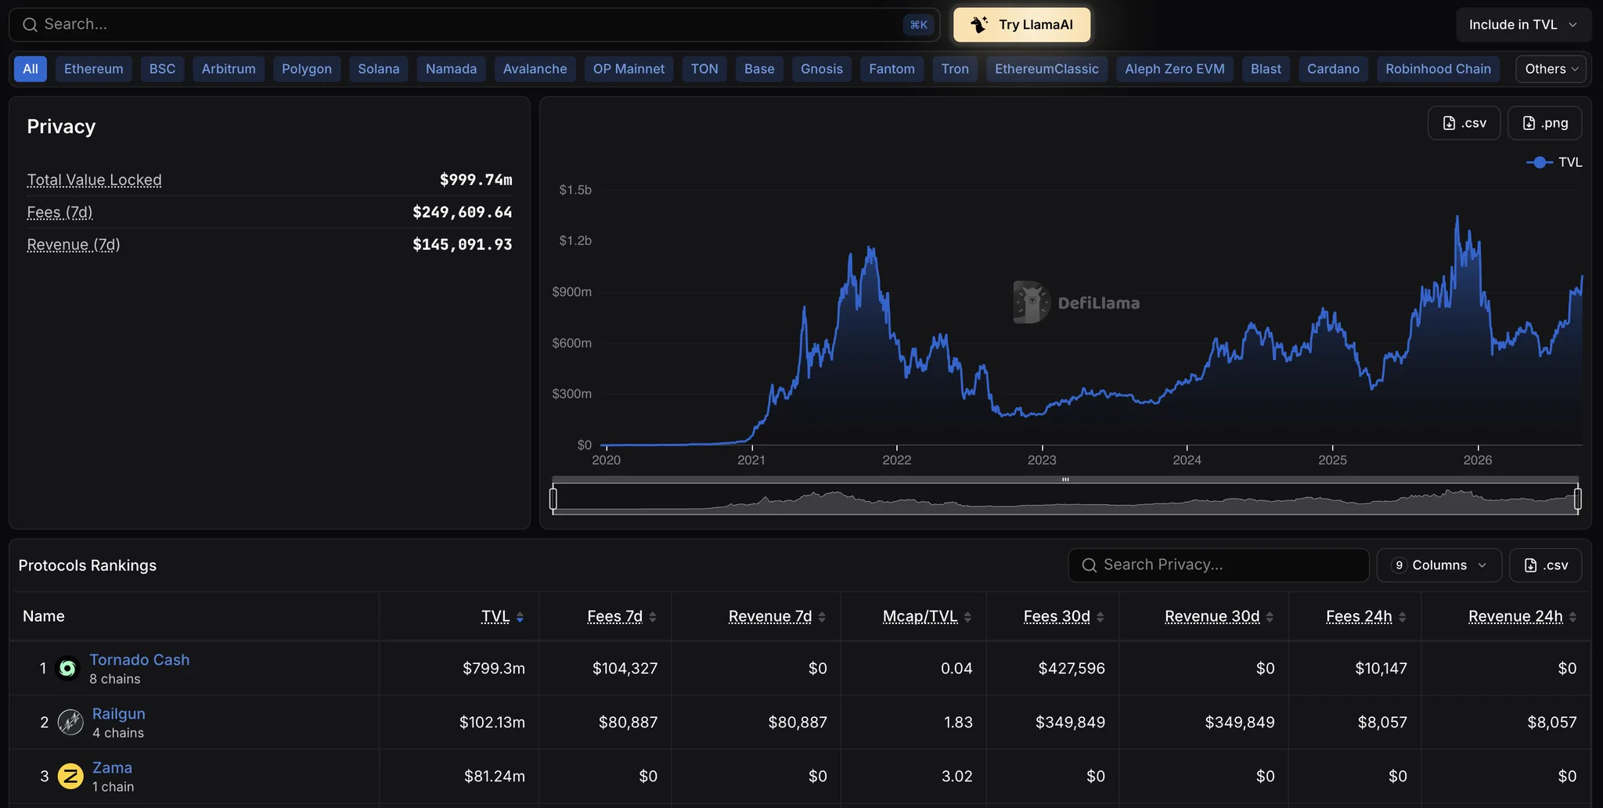Viewport: 1603px width, 808px height.
Task: Filter by BSC chain
Action: 162,69
